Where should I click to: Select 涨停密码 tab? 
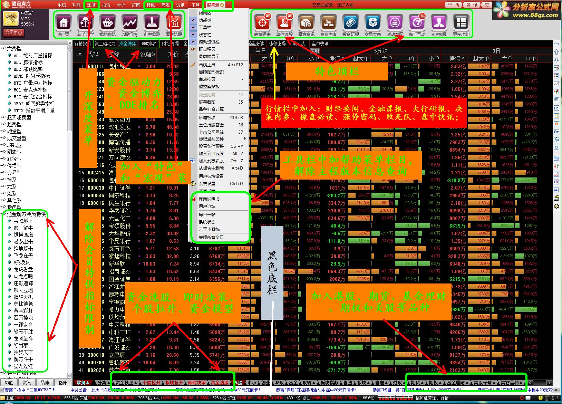click(277, 44)
